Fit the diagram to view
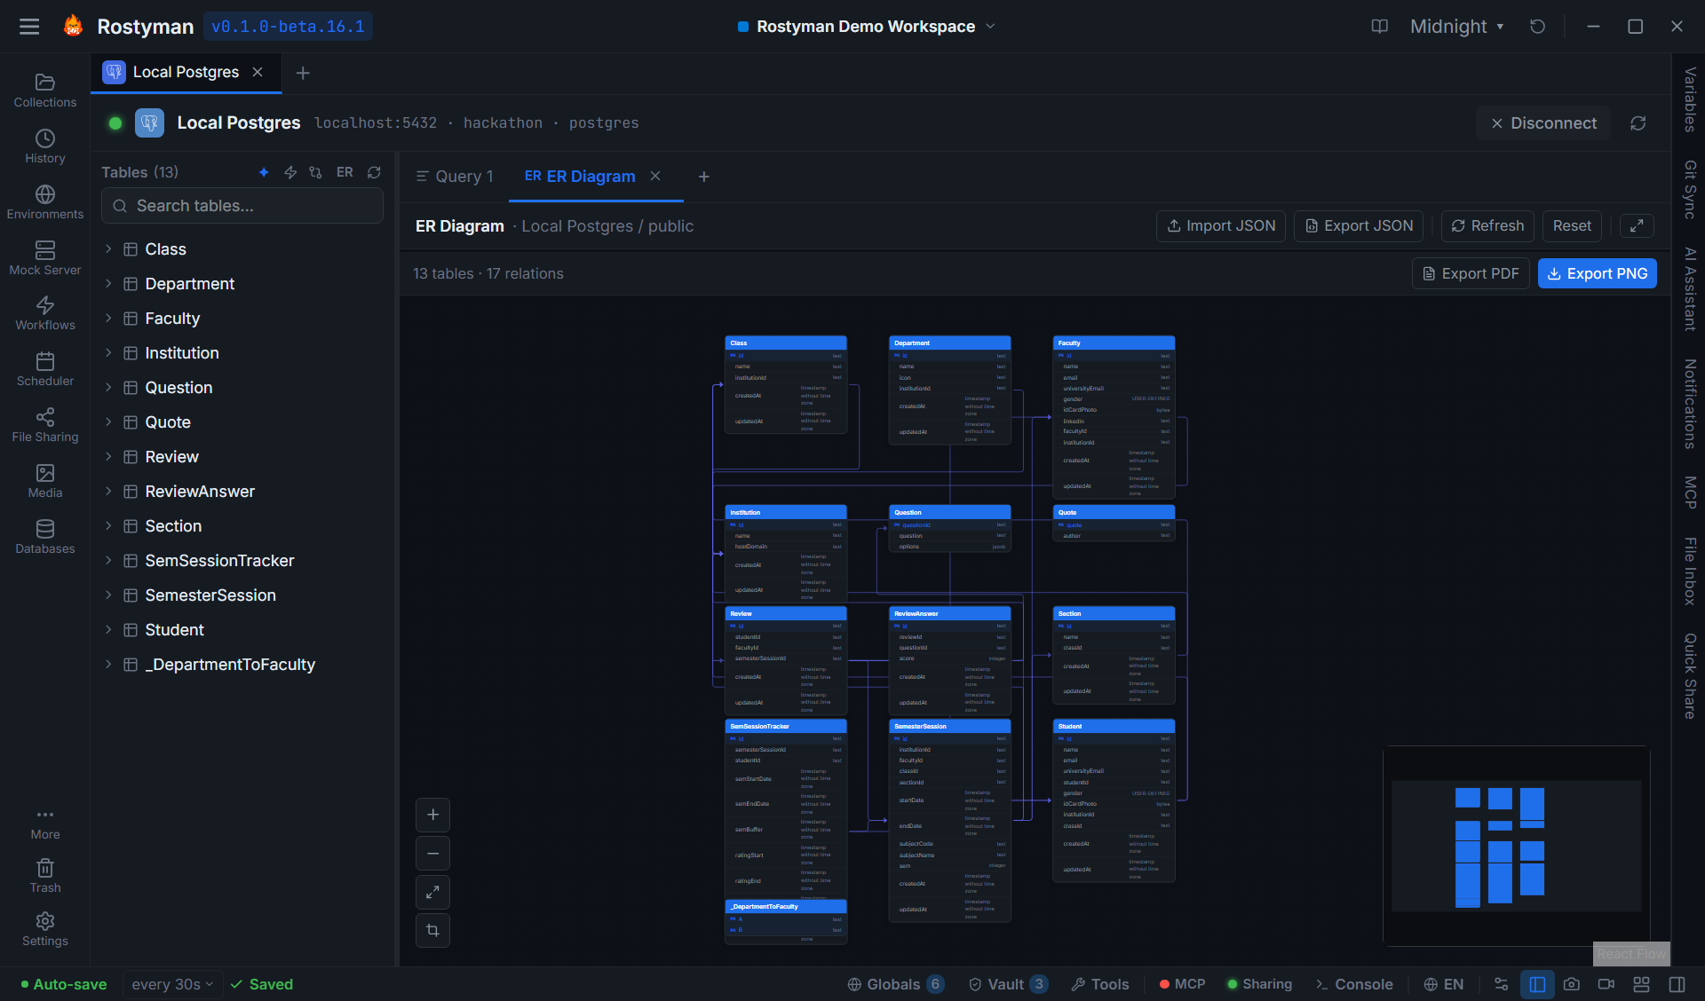The image size is (1705, 1001). (x=432, y=892)
